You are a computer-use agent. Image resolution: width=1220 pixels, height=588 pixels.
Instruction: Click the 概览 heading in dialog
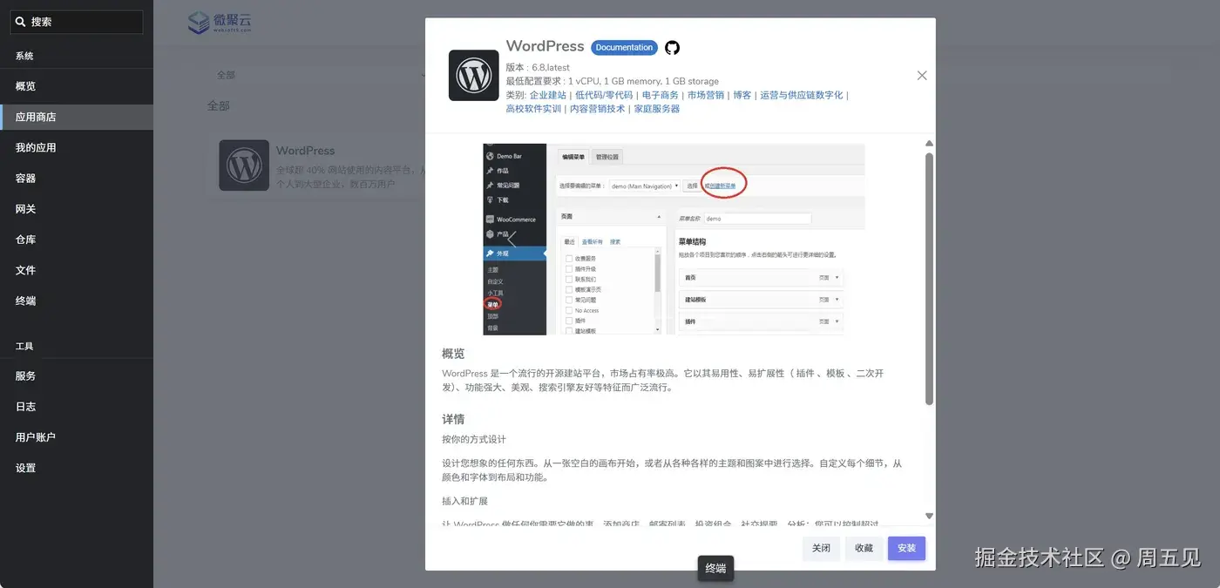(453, 354)
